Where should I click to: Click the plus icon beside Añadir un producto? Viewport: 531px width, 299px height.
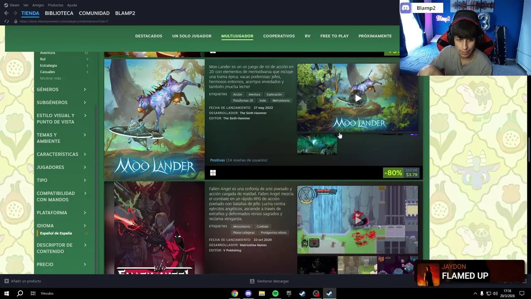click(6, 281)
